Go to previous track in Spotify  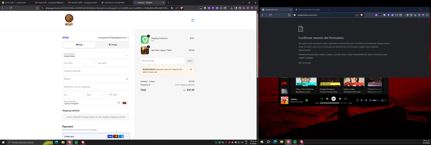pos(327,99)
